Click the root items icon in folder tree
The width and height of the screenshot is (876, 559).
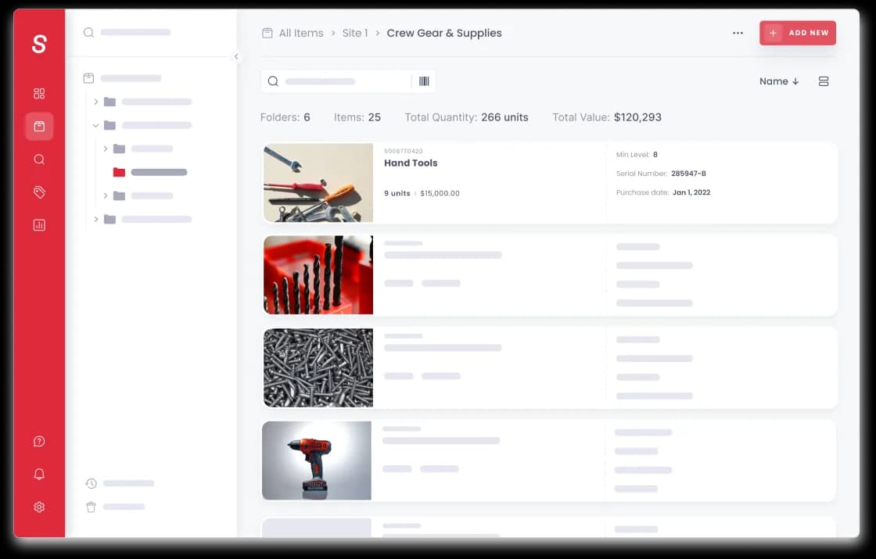[x=88, y=78]
